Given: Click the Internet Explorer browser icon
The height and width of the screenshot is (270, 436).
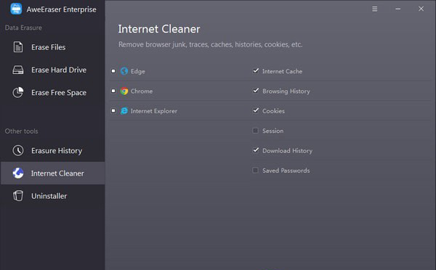Looking at the screenshot, I should [x=124, y=111].
